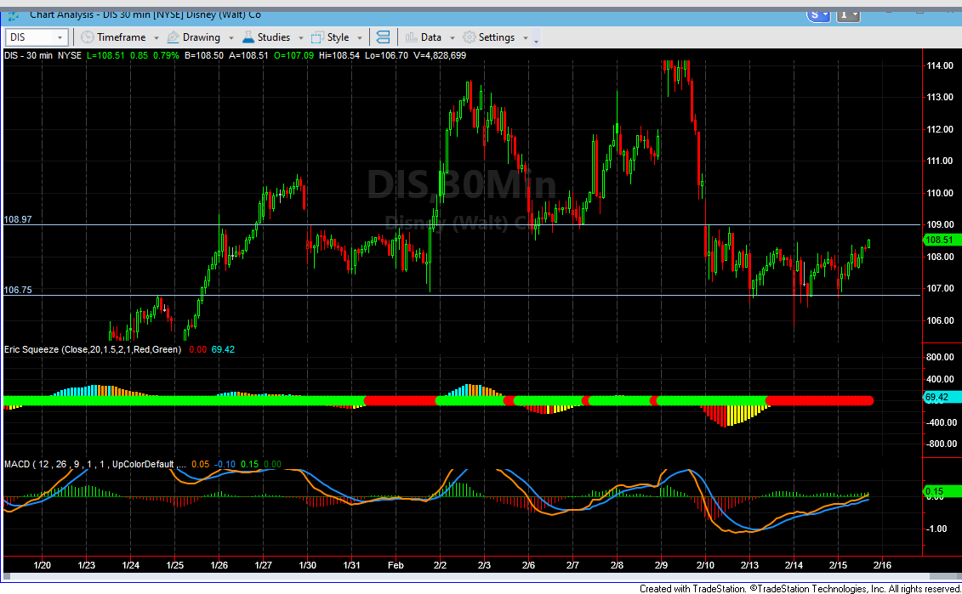Click the 114.00 price axis label
The image size is (962, 594).
tap(940, 65)
